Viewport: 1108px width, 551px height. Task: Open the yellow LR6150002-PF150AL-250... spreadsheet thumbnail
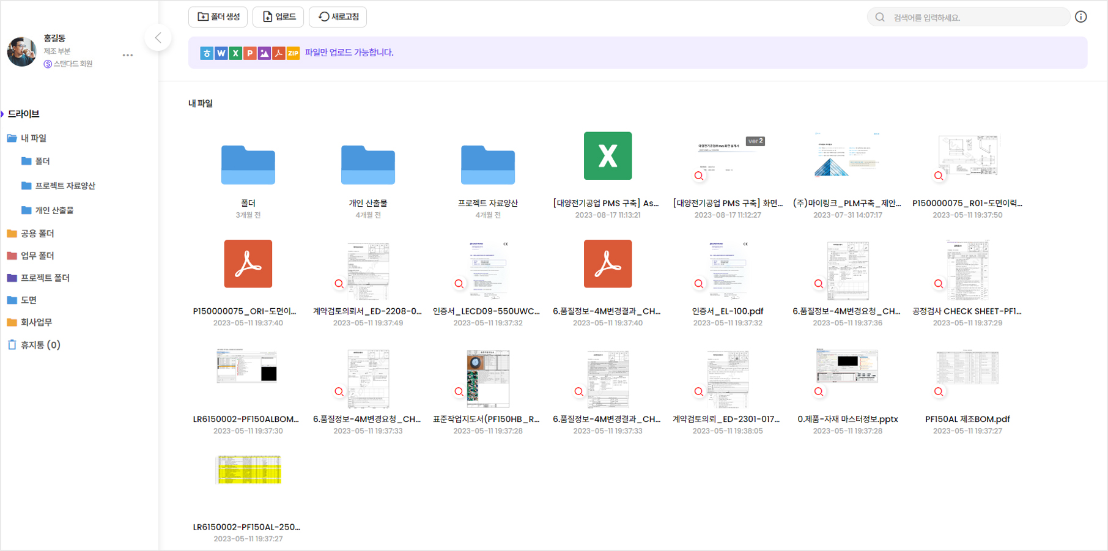tap(248, 470)
